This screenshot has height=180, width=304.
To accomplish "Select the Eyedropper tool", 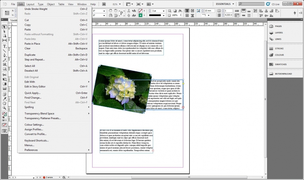I will pos(4,99).
